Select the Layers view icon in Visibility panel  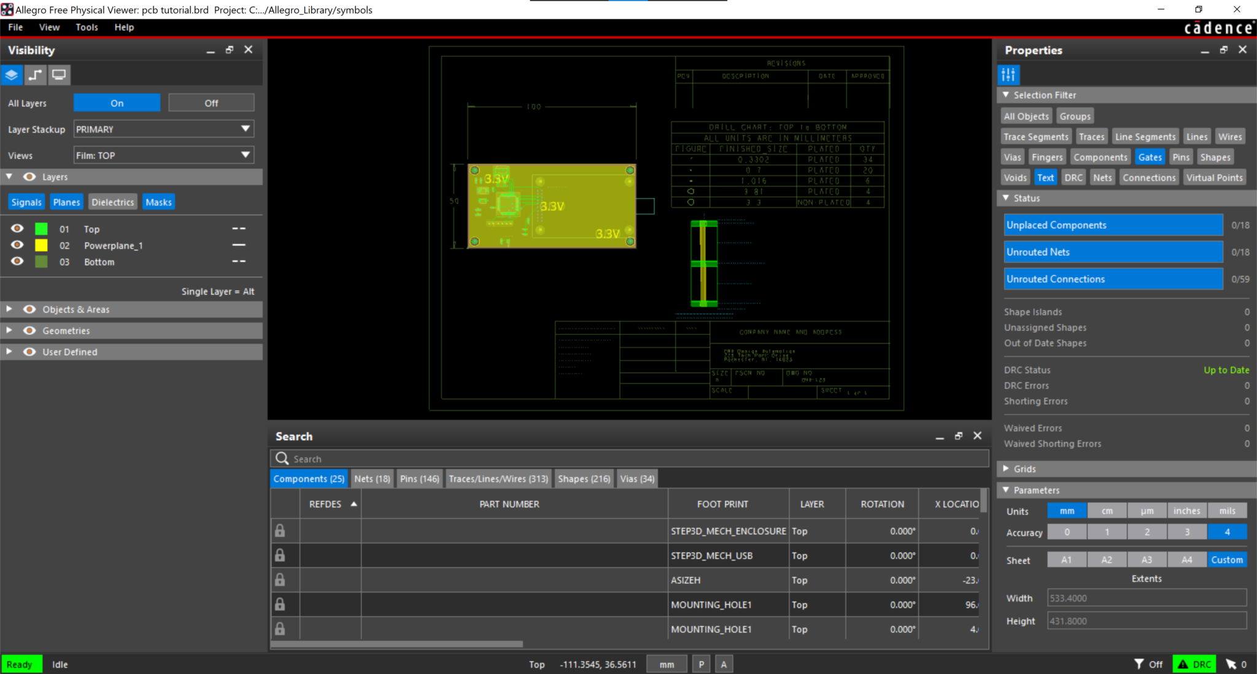[12, 75]
